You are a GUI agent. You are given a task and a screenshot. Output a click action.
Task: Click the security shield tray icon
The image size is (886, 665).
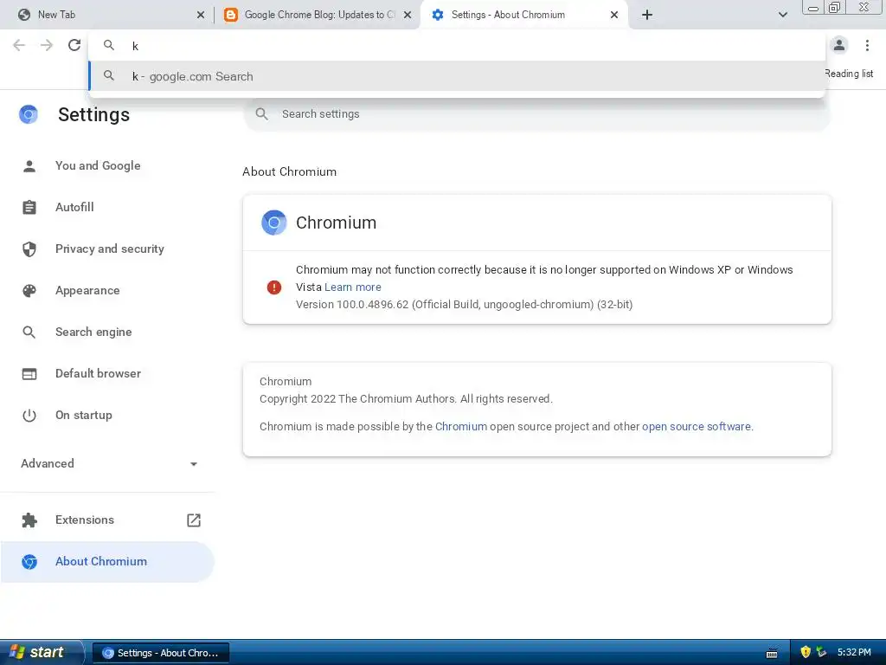[806, 652]
